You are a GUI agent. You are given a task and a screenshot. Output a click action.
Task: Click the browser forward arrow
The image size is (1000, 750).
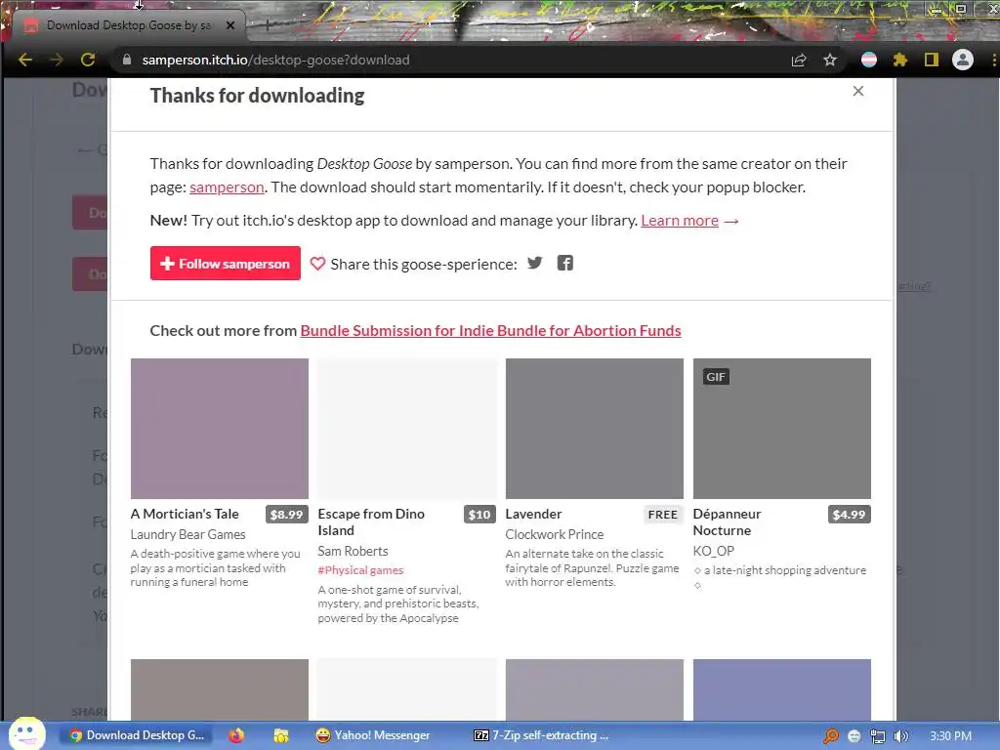click(x=57, y=60)
